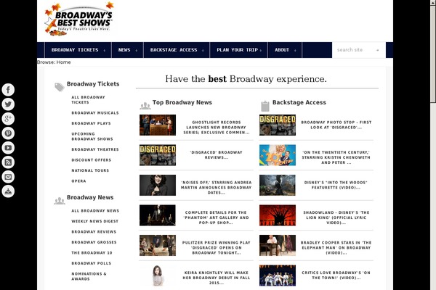Image resolution: width=436 pixels, height=290 pixels.
Task: Open Bradley Cooper Elephant Man headline
Action: point(336,247)
